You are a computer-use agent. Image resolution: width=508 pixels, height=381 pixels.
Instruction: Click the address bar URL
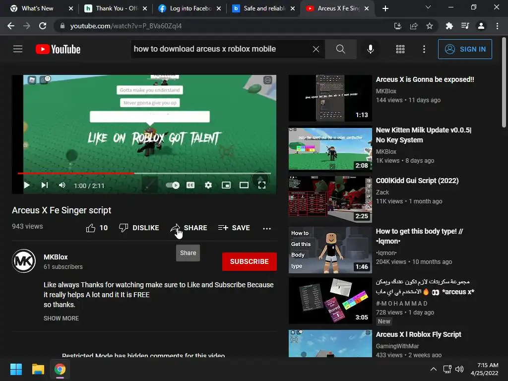(x=126, y=26)
